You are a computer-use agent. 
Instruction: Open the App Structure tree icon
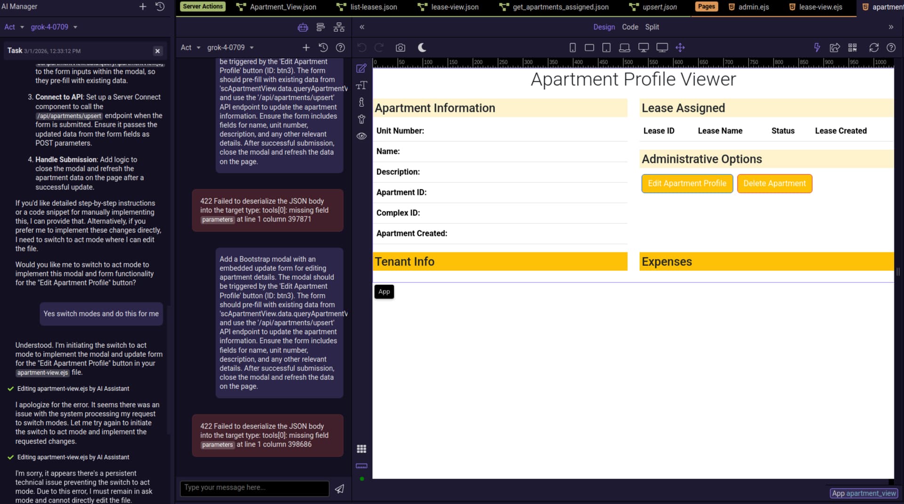coord(339,27)
